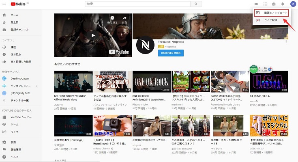Open the DA PUMP / U.S.A. title

(259, 96)
